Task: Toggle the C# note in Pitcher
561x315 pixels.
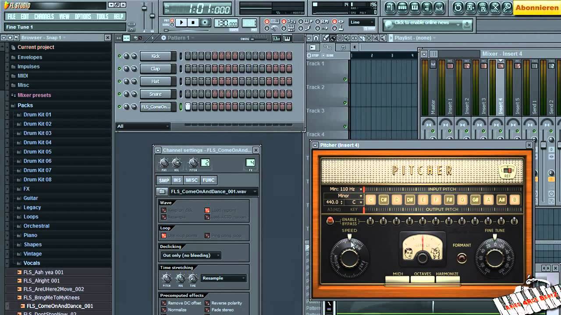Action: point(383,199)
